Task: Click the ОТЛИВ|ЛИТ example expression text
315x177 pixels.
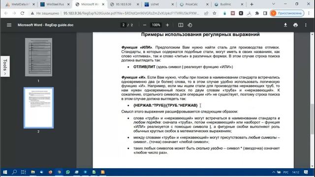Action: (144, 67)
